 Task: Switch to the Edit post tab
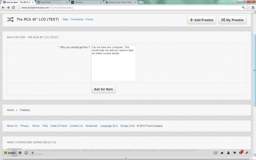pyautogui.click(x=86, y=2)
